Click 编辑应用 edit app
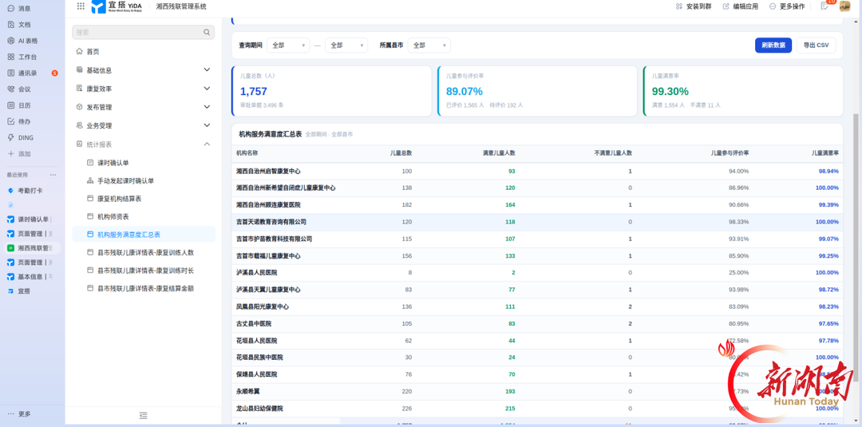 (x=741, y=6)
